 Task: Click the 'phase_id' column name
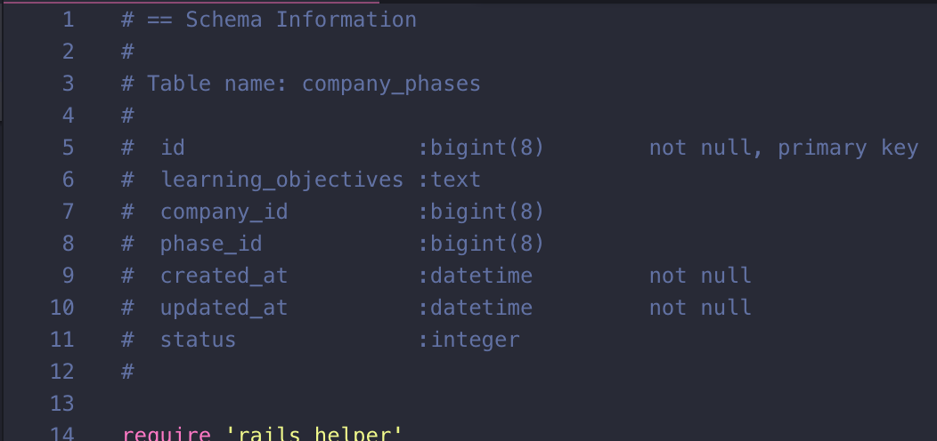pos(211,244)
